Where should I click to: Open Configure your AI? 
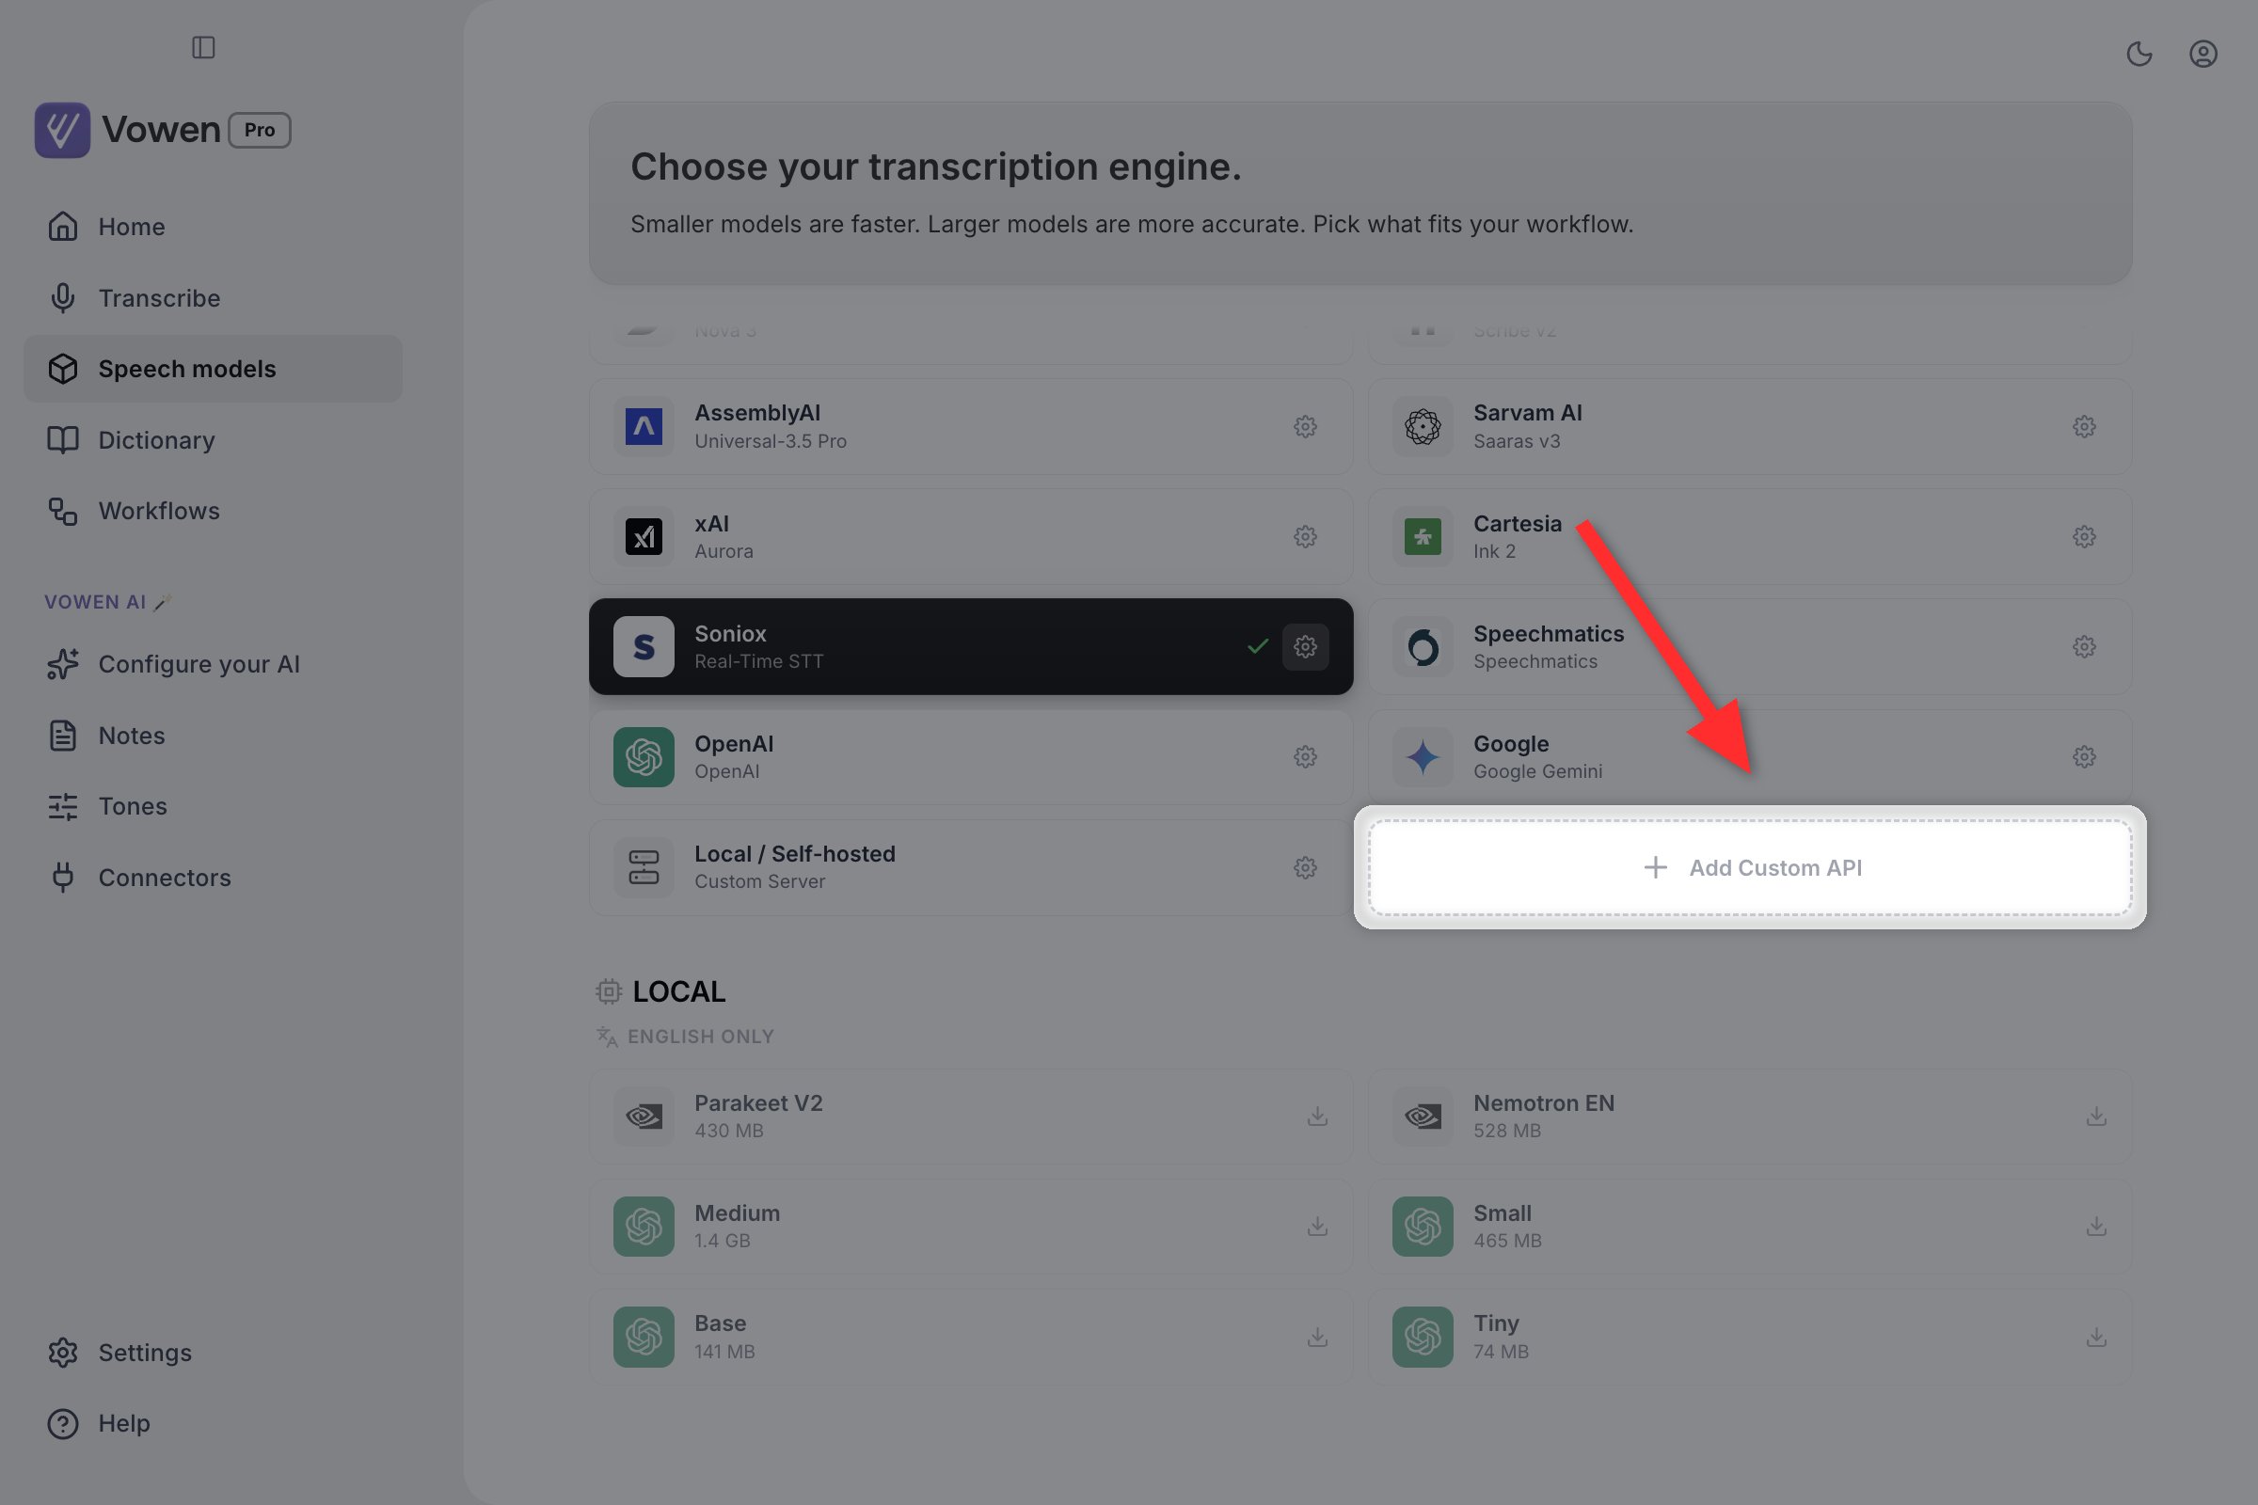pos(213,664)
